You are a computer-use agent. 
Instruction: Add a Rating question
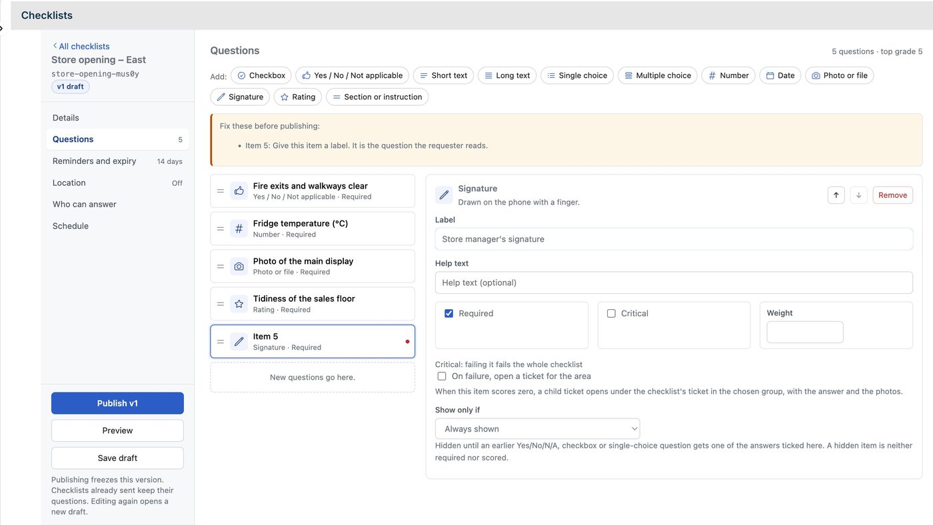tap(298, 97)
